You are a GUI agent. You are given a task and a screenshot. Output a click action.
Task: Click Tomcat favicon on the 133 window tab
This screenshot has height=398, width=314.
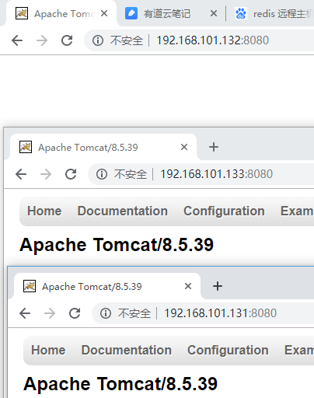click(x=26, y=147)
